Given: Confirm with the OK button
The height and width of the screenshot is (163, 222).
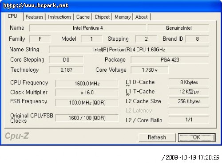Looking at the screenshot, I should pyautogui.click(x=197, y=137).
